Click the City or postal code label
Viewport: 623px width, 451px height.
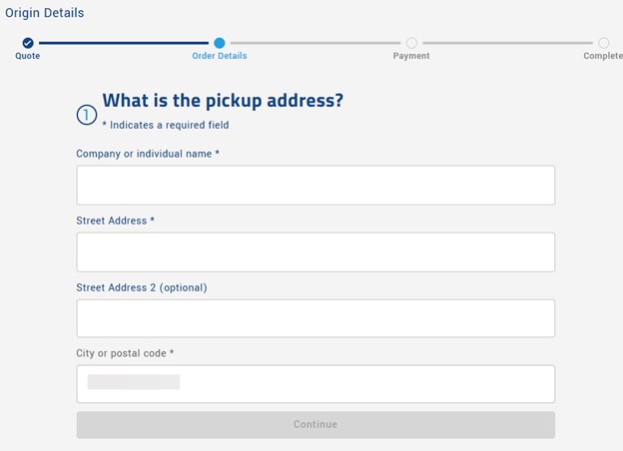pyautogui.click(x=125, y=353)
